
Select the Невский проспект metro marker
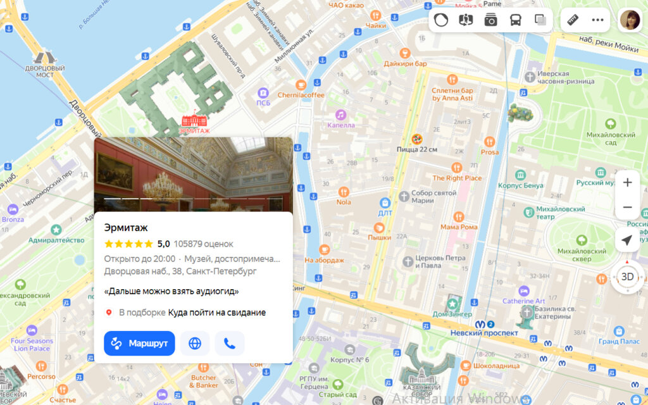coord(480,324)
